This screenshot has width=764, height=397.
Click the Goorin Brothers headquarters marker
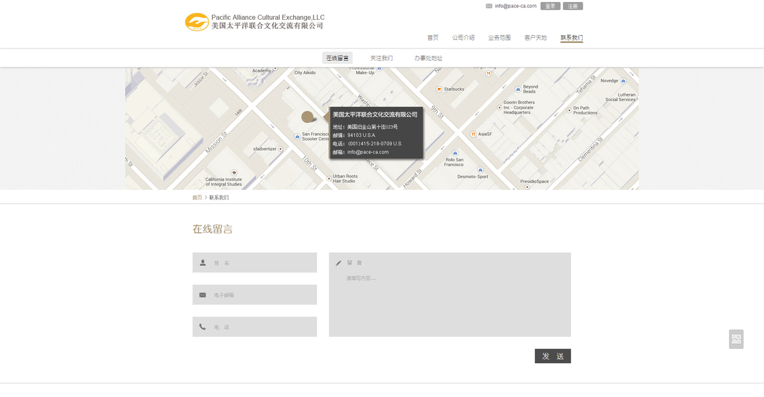point(499,108)
